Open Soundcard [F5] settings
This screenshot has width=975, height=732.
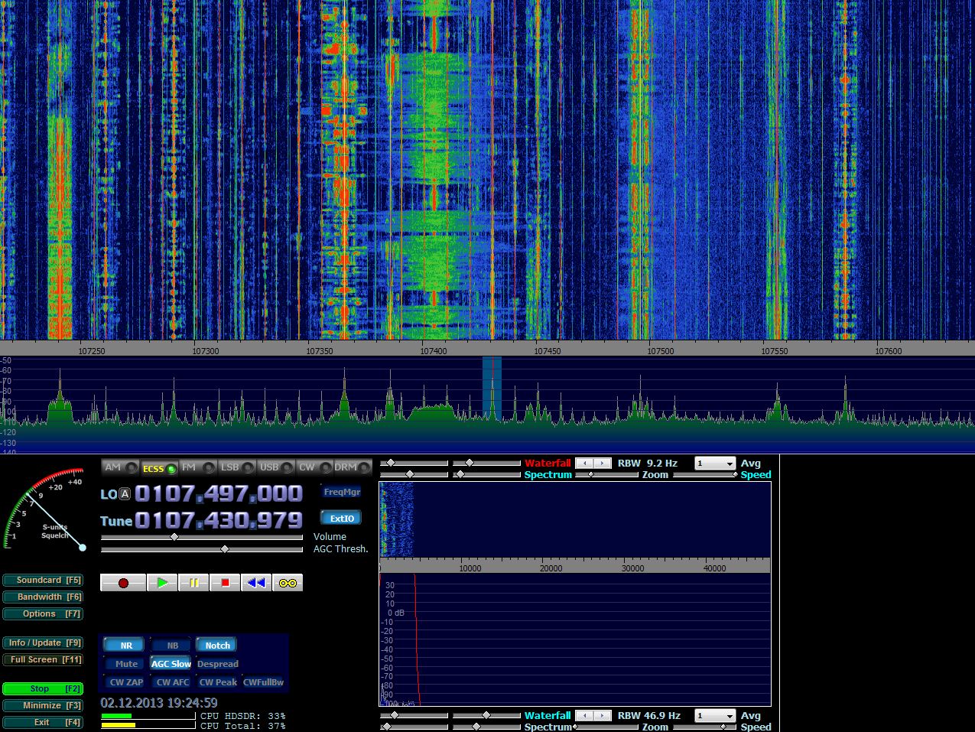pyautogui.click(x=43, y=581)
